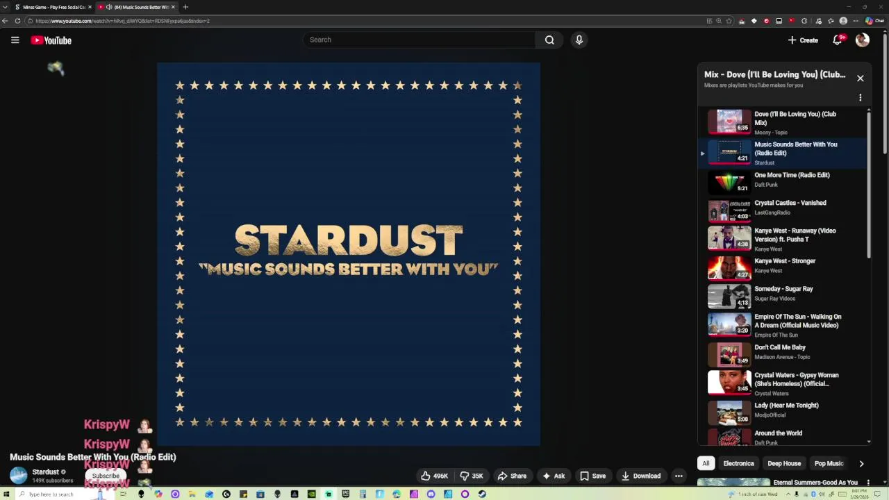The width and height of the screenshot is (889, 500).
Task: Click the Ask button
Action: click(x=554, y=476)
